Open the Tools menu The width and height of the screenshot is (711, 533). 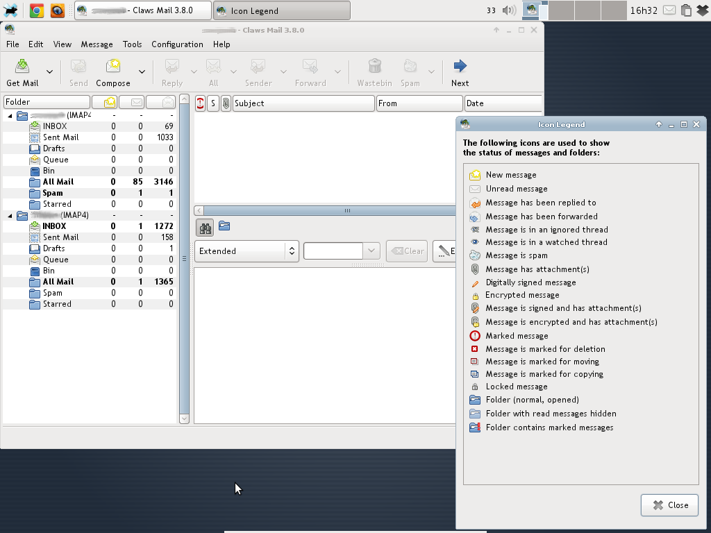coord(132,44)
